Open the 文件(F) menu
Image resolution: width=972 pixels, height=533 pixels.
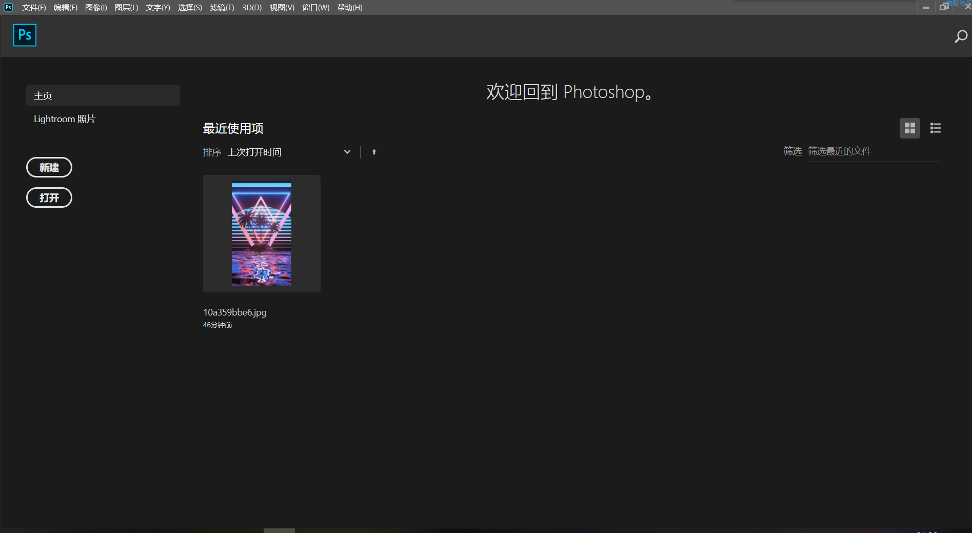coord(34,7)
